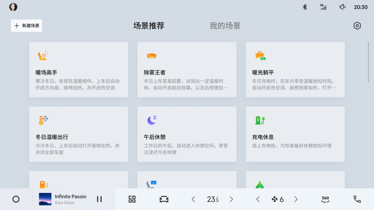Switch to the 我的场景 tab
Image resolution: width=374 pixels, height=210 pixels.
(225, 26)
